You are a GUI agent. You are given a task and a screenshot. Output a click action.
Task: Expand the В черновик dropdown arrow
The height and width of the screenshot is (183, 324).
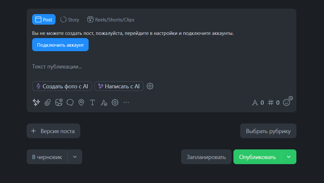point(75,157)
